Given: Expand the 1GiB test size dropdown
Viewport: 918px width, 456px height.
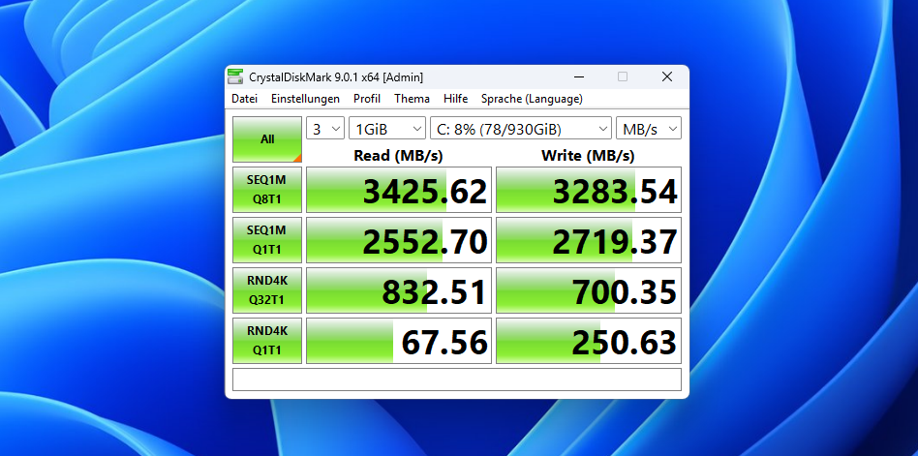Looking at the screenshot, I should click(x=387, y=128).
